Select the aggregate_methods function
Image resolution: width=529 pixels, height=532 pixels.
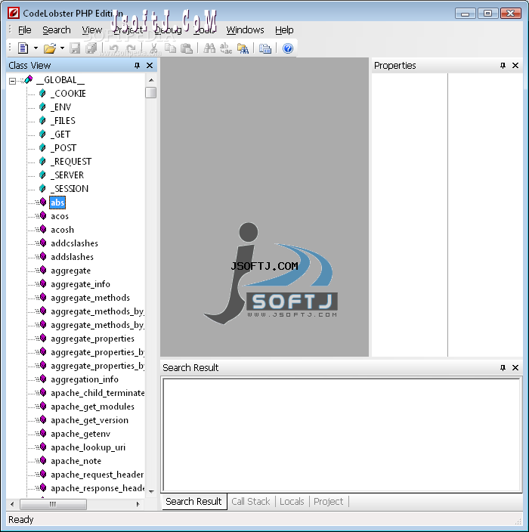(x=90, y=298)
